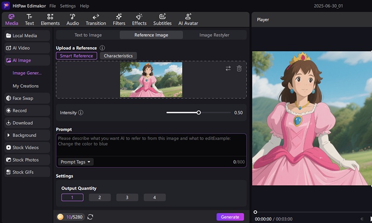Click the Intensity slider handle
The height and width of the screenshot is (223, 372).
(x=199, y=113)
